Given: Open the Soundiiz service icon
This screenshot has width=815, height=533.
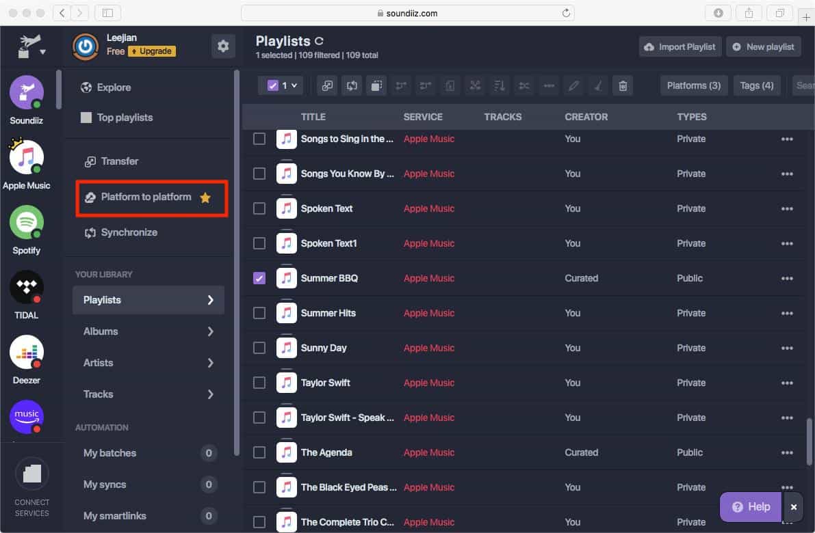Looking at the screenshot, I should tap(27, 92).
